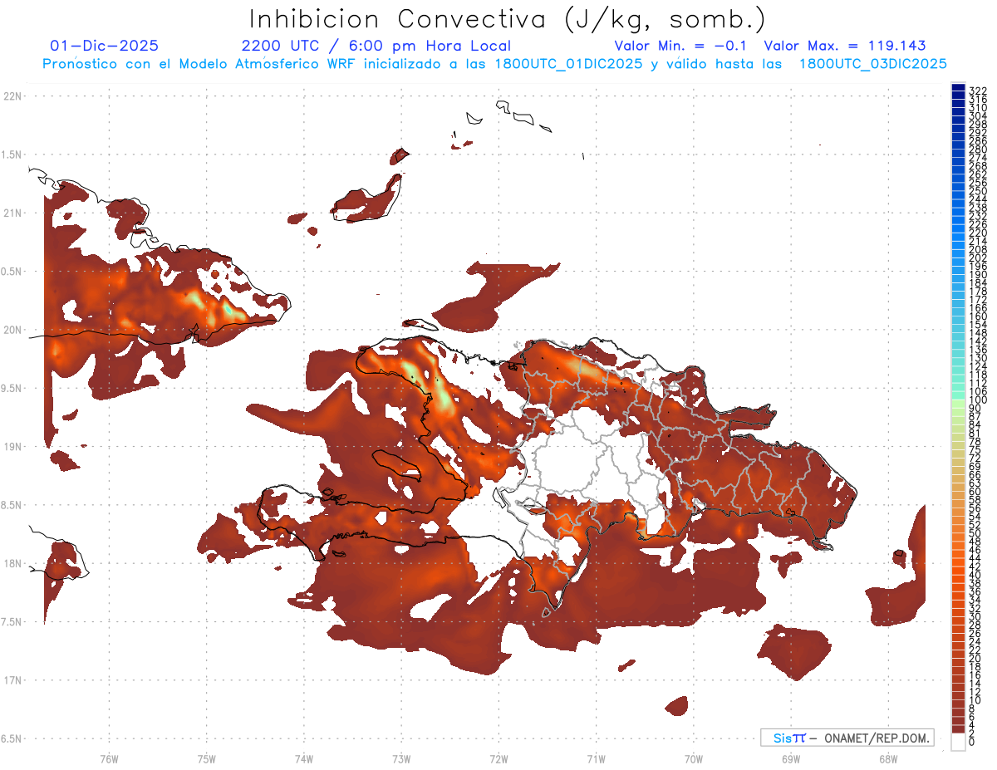Click the "75" value on the color scale
Image resolution: width=997 pixels, height=770 pixels.
point(975,449)
